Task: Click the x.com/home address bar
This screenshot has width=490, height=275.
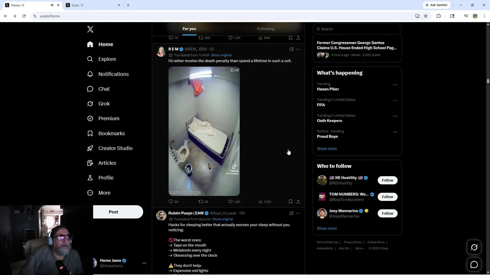Action: [x=222, y=16]
